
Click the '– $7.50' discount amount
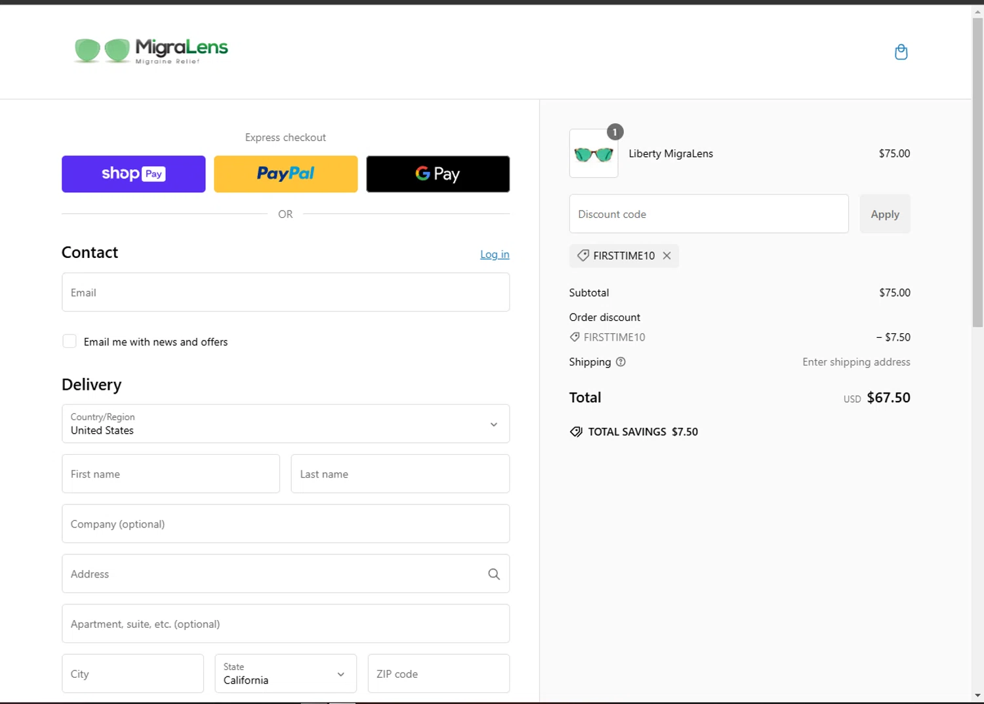click(x=893, y=337)
